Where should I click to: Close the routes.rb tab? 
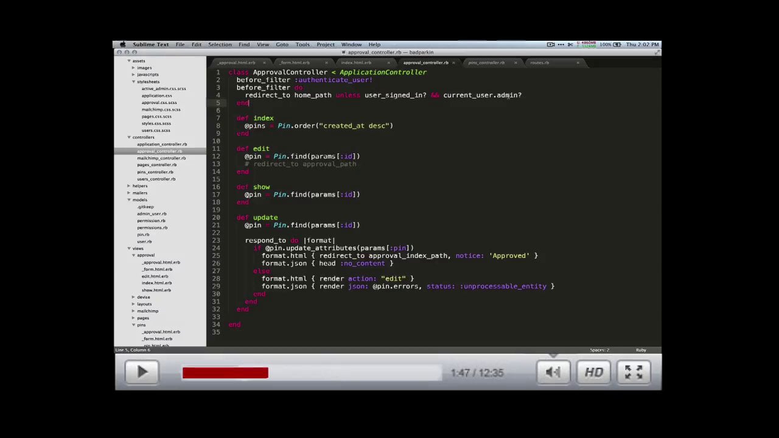coord(578,63)
